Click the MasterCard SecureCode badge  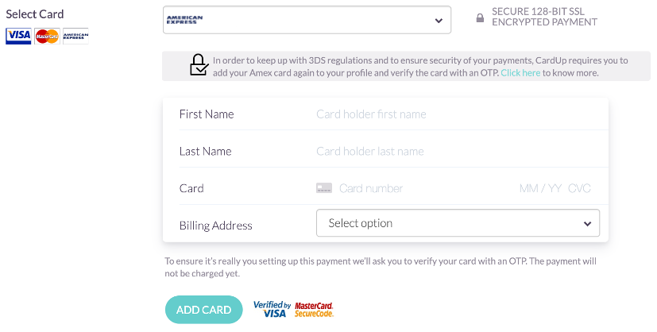[x=314, y=309]
